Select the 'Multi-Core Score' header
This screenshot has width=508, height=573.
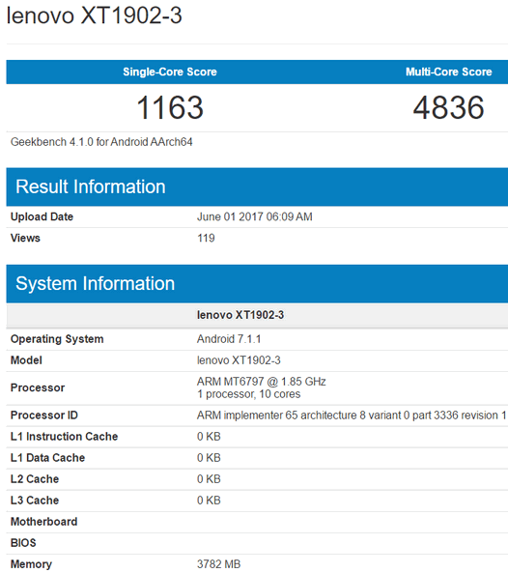(x=449, y=72)
